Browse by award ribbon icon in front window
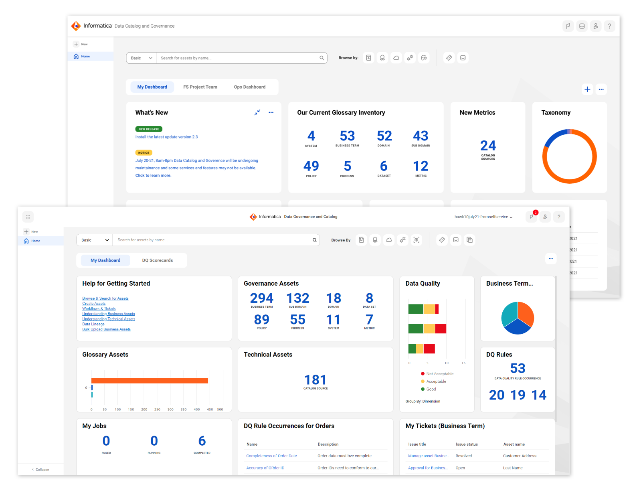 pos(375,240)
